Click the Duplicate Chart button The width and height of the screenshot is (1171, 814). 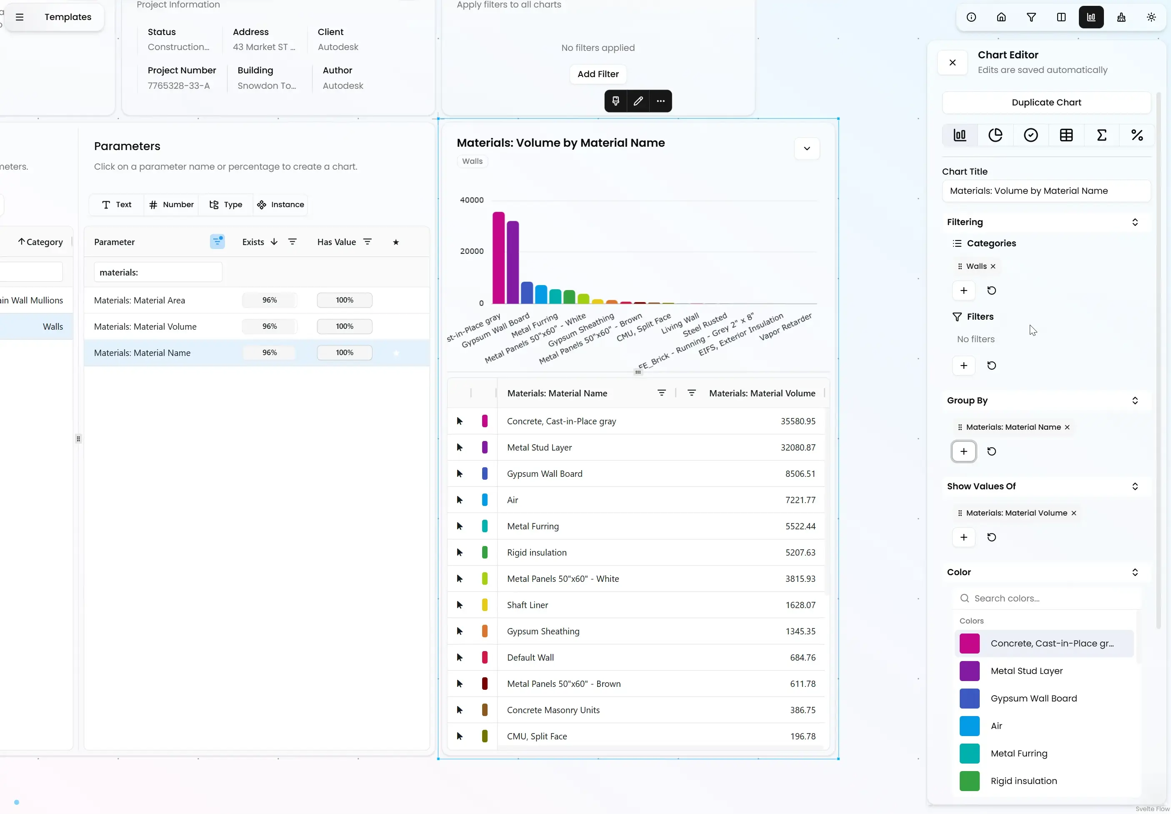(1046, 103)
